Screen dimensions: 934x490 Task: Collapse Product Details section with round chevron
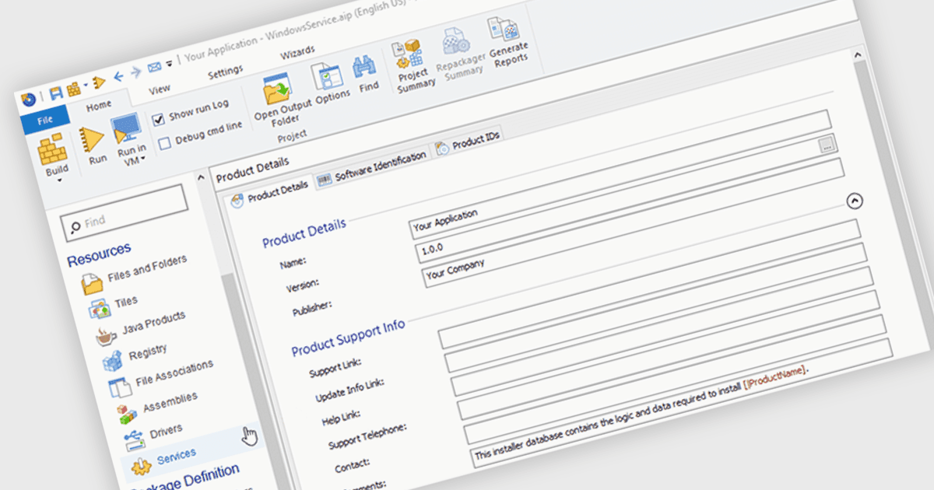tap(855, 201)
